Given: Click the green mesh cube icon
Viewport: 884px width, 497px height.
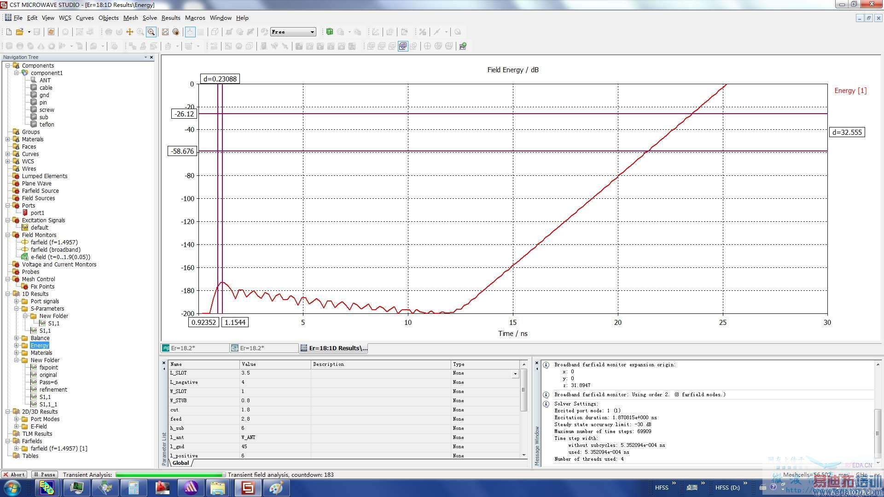Looking at the screenshot, I should pos(330,32).
